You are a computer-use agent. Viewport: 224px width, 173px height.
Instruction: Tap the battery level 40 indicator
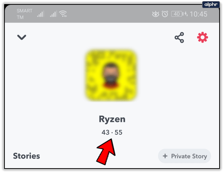pyautogui.click(x=177, y=14)
